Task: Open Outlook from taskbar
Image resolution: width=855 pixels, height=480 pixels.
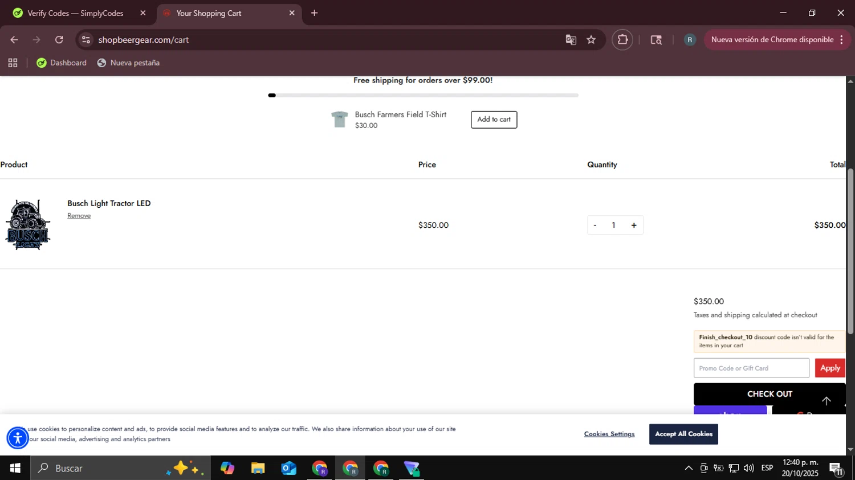Action: click(x=288, y=468)
